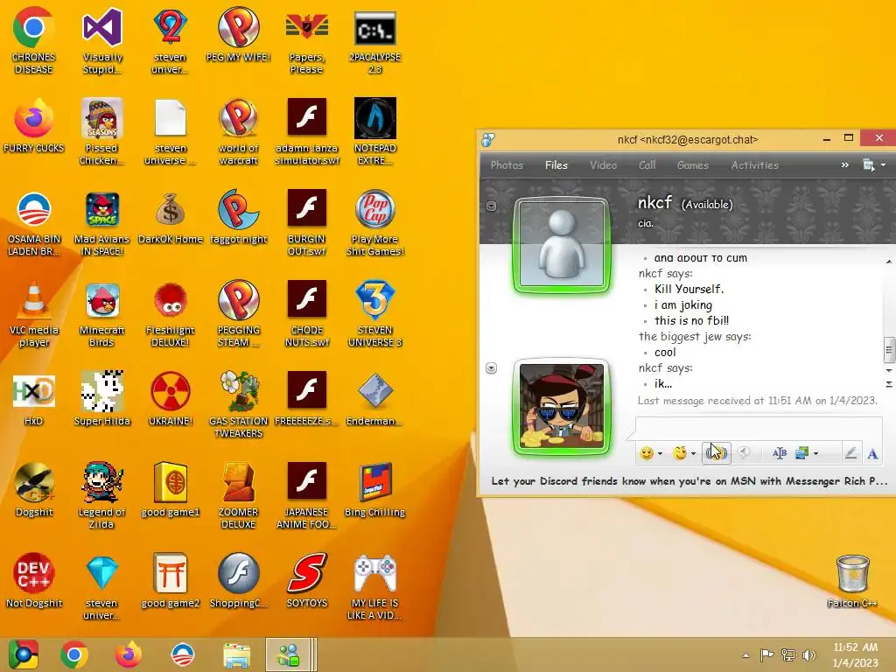Click the Discord Rich Presence ad link

(689, 481)
